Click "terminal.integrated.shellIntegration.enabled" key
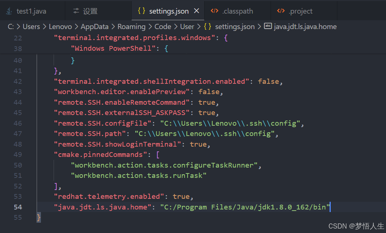The image size is (386, 233). [x=152, y=82]
